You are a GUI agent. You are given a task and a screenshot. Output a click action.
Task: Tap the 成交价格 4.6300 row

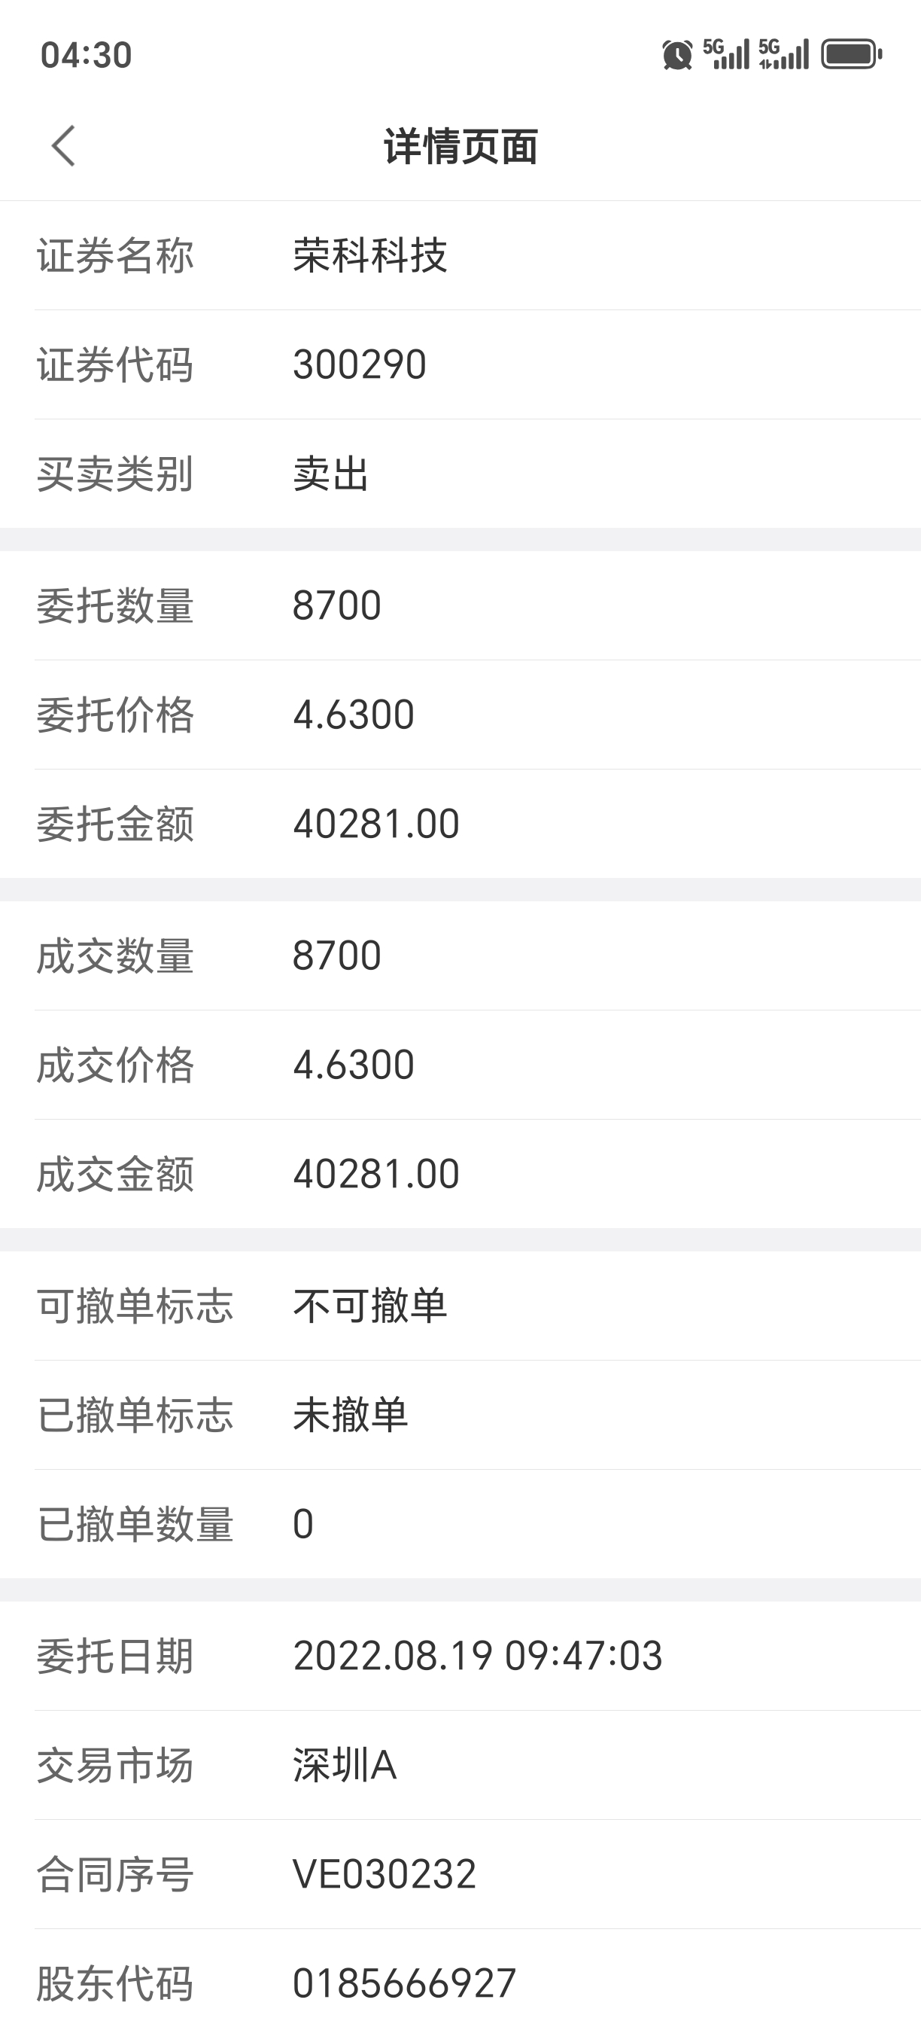460,1065
